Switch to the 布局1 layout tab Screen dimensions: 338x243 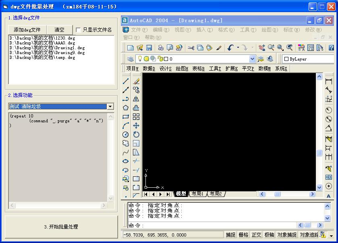tap(197, 194)
